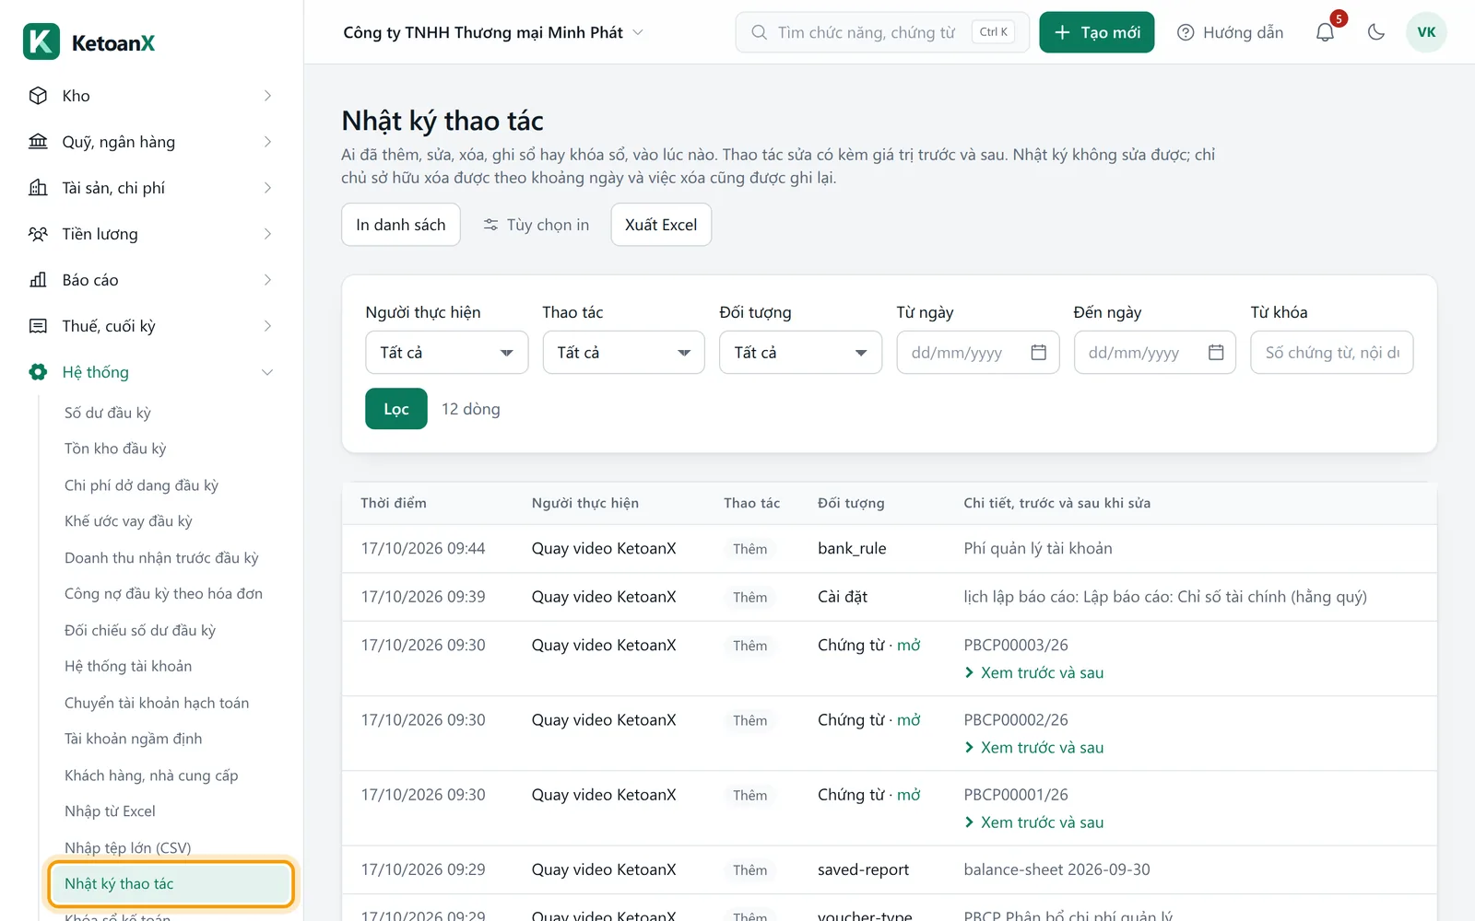Screen dimensions: 1475x921
Task: Focus the Từ khóa search field
Action: click(x=1332, y=353)
